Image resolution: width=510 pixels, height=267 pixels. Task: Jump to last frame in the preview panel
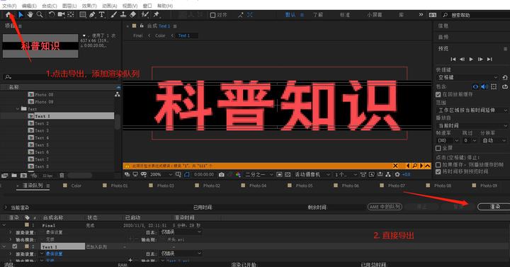pyautogui.click(x=489, y=59)
